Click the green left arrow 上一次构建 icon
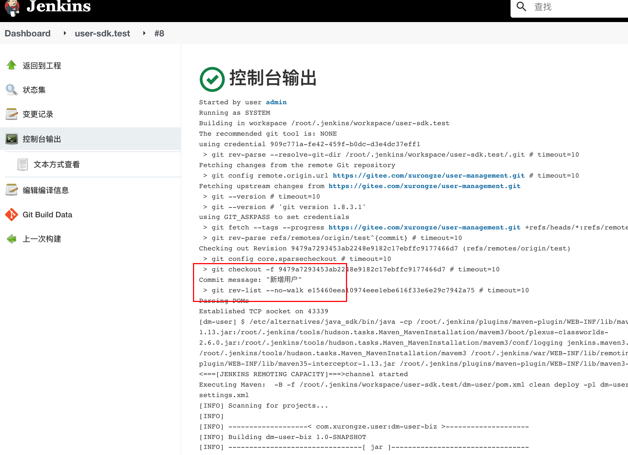Screen dimensions: 628x455 12,239
